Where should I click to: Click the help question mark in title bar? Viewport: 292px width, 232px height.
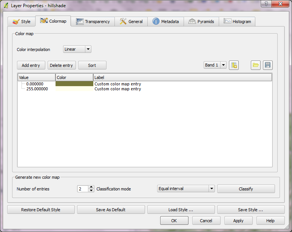[267, 4]
